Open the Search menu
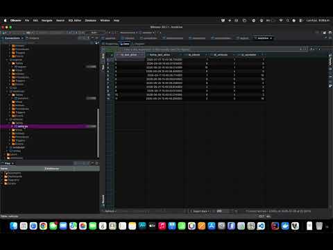Screen dimensions: 333x250 60,20
